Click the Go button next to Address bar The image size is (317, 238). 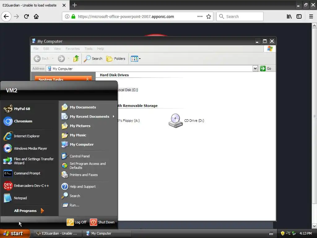[x=266, y=68]
